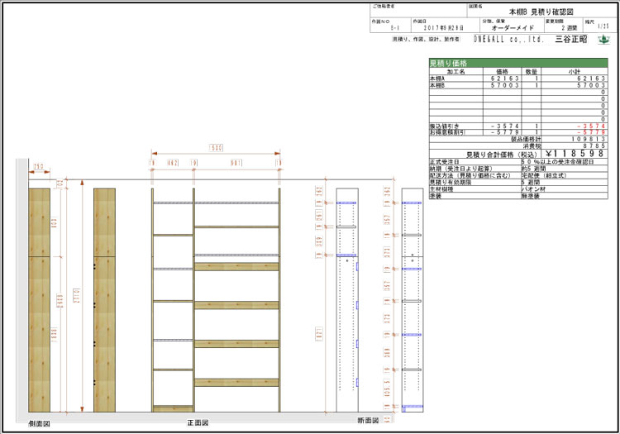Click the red -5779 subtotal value
Viewport: 620px width, 434px height.
[591, 132]
